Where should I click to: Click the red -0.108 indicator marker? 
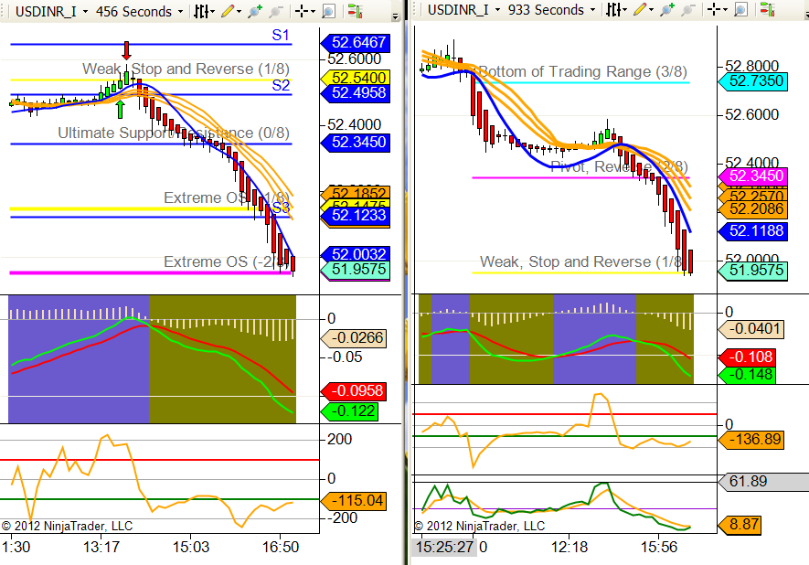pos(747,357)
